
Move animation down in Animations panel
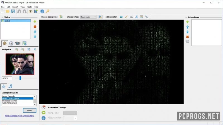188,32
